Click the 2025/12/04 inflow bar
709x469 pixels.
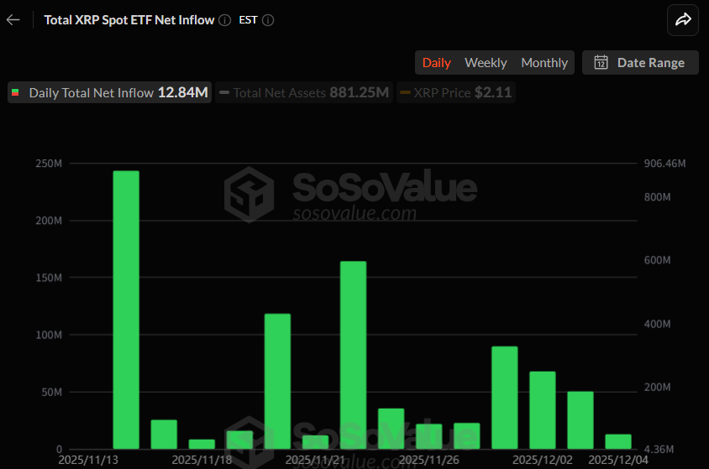617,441
